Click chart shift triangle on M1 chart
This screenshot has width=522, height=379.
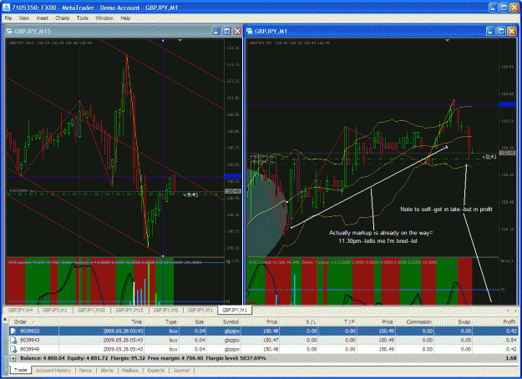(448, 40)
